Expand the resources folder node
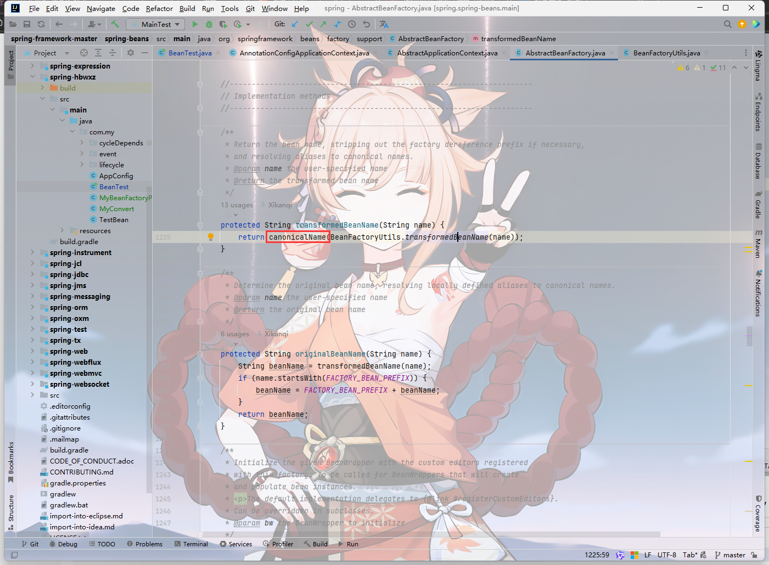 pos(62,230)
